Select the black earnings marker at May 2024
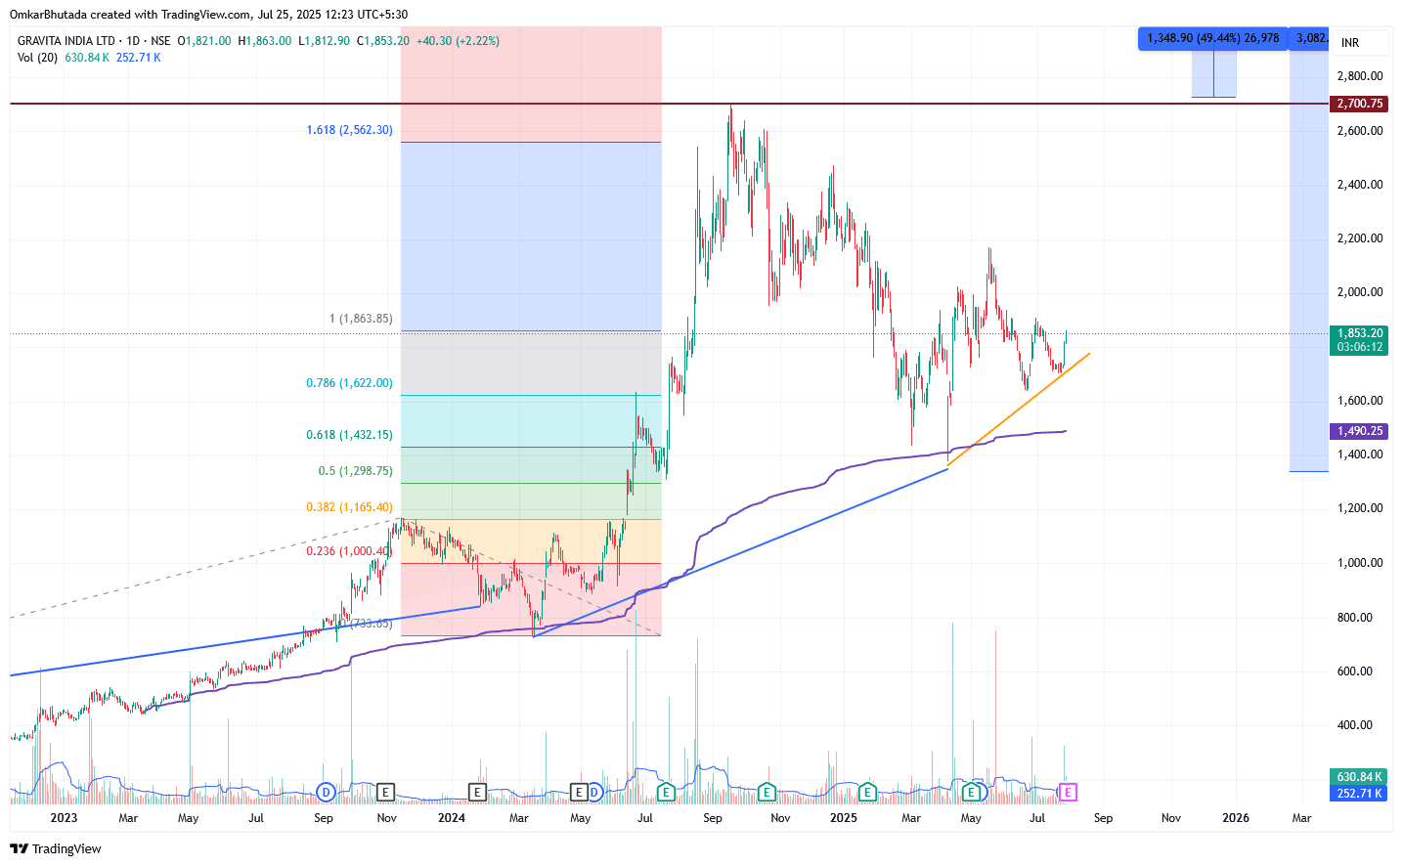1403x866 pixels. [x=579, y=792]
